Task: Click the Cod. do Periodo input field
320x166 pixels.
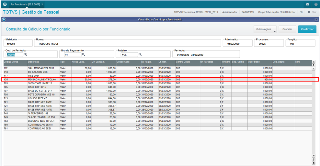Action: pyautogui.click(x=15, y=55)
